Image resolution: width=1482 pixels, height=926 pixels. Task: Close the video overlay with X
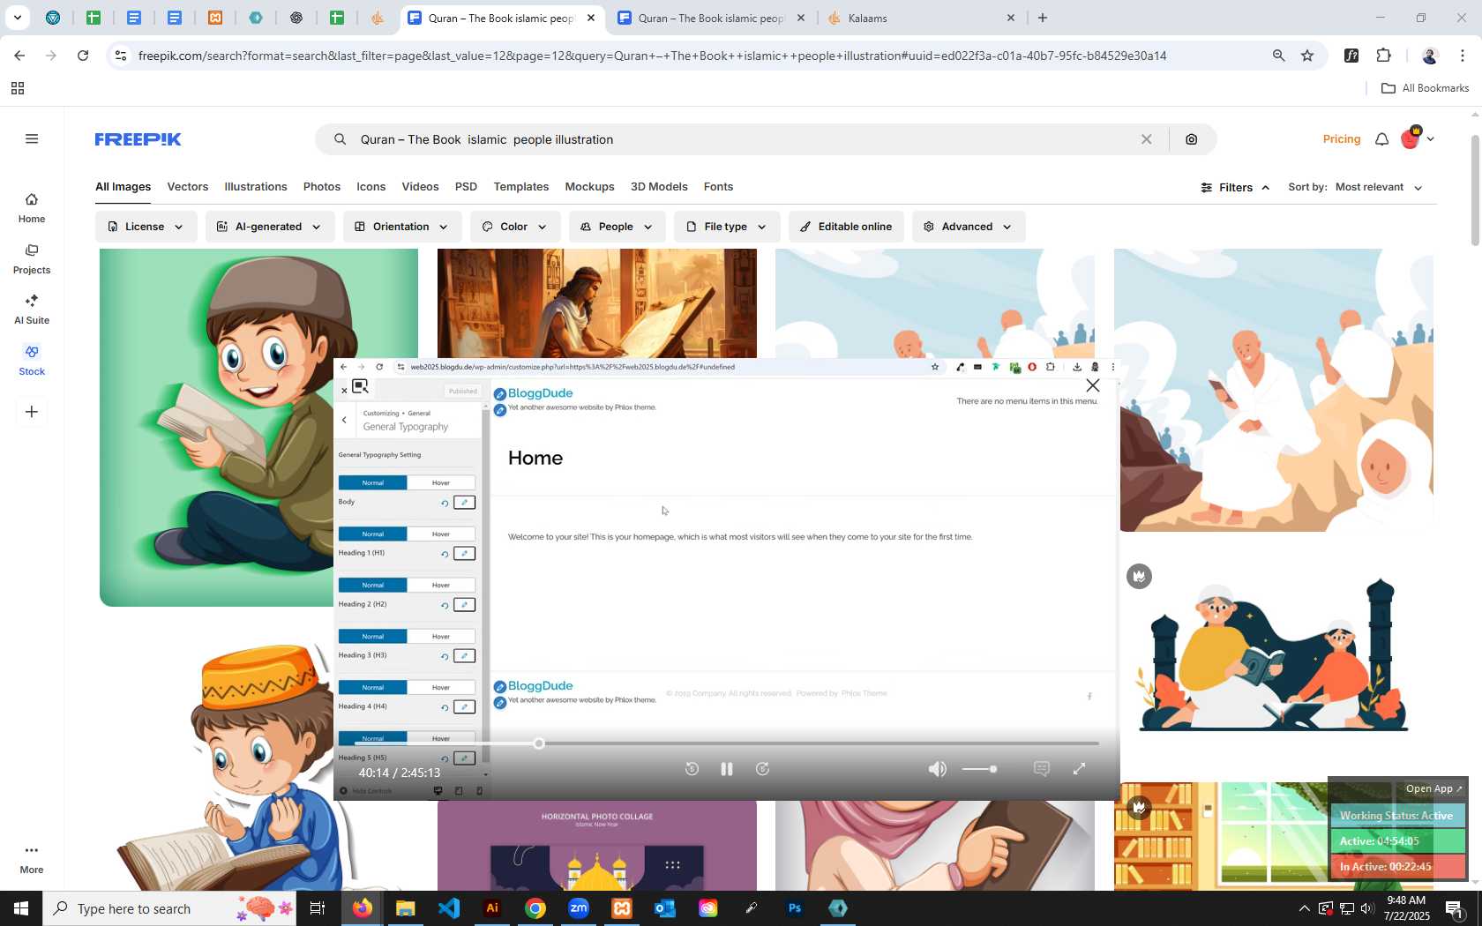pos(1093,385)
